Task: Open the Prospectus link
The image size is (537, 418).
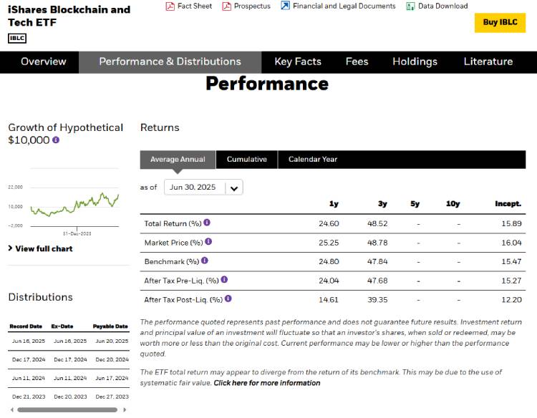Action: (252, 6)
